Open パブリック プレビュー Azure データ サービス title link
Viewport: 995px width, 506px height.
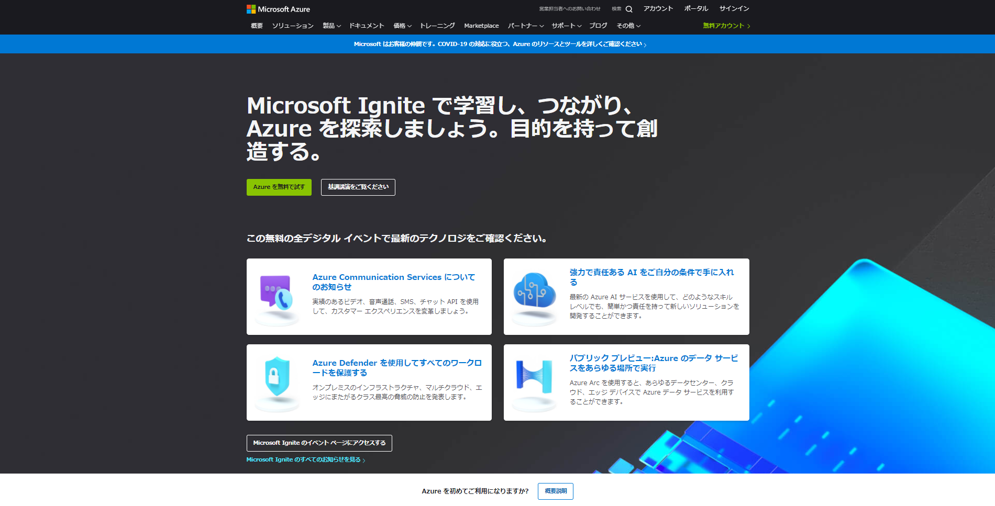(x=654, y=363)
